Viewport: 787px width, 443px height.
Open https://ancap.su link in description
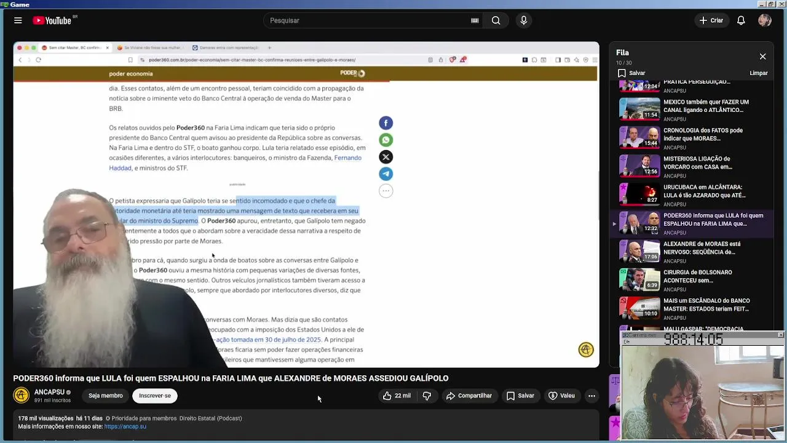pos(125,426)
